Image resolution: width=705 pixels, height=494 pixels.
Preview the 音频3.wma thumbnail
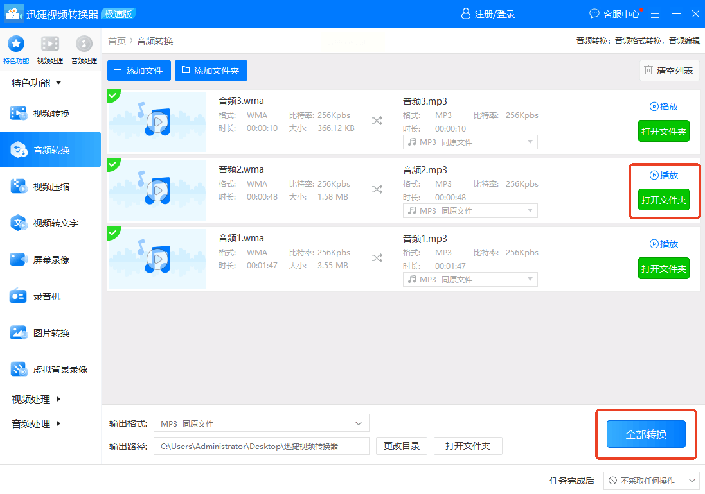157,122
